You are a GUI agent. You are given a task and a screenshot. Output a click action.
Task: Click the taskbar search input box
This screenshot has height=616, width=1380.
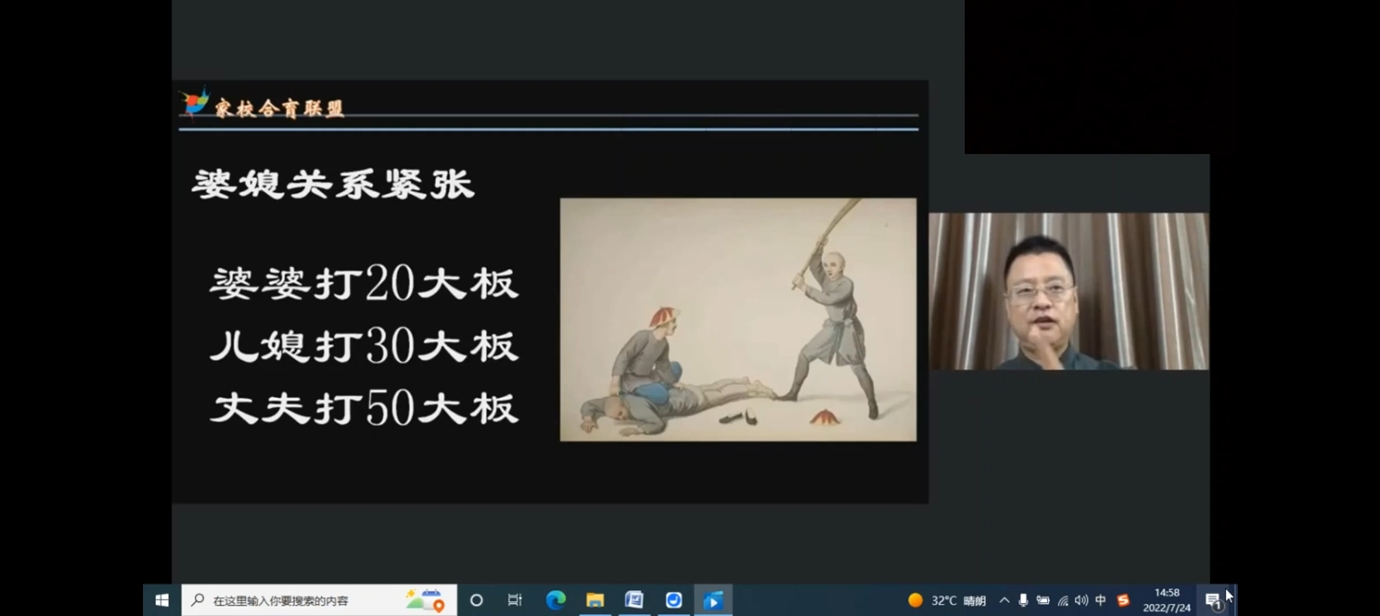[319, 601]
